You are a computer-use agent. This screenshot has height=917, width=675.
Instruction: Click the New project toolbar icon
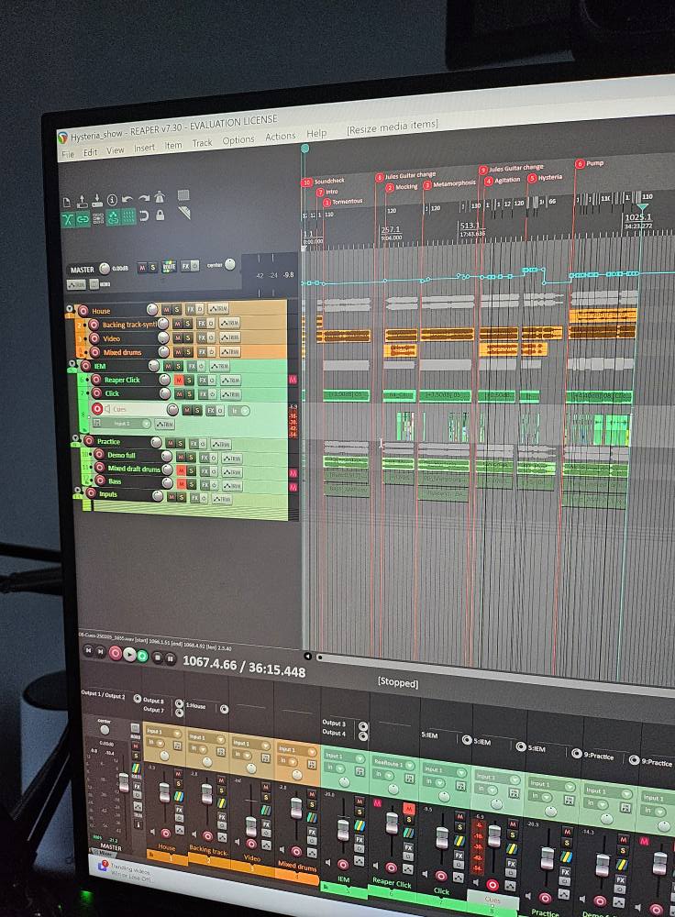67,203
